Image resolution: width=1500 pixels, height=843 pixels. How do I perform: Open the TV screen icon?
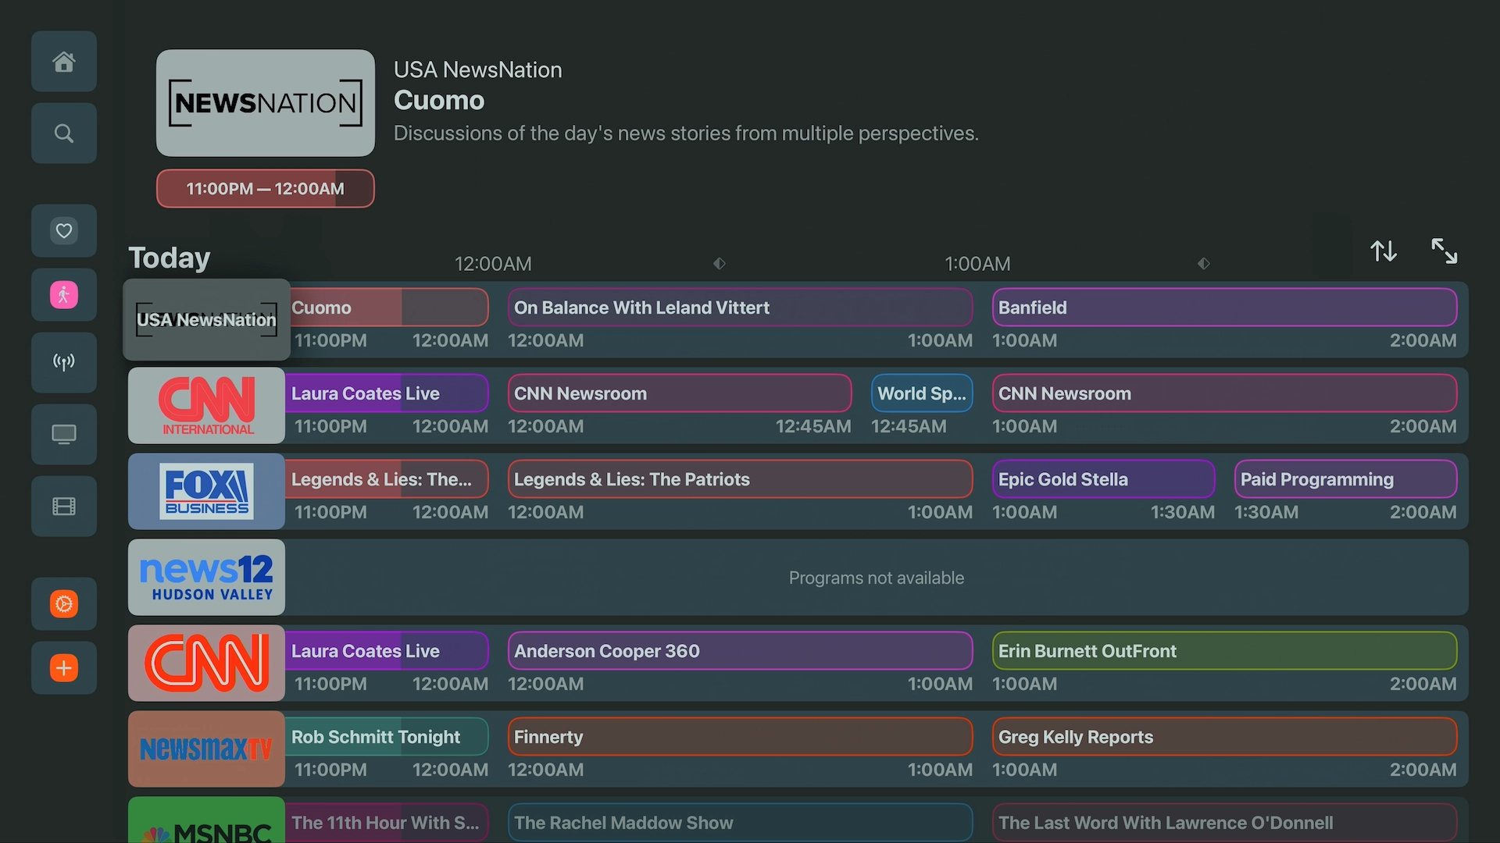point(64,434)
